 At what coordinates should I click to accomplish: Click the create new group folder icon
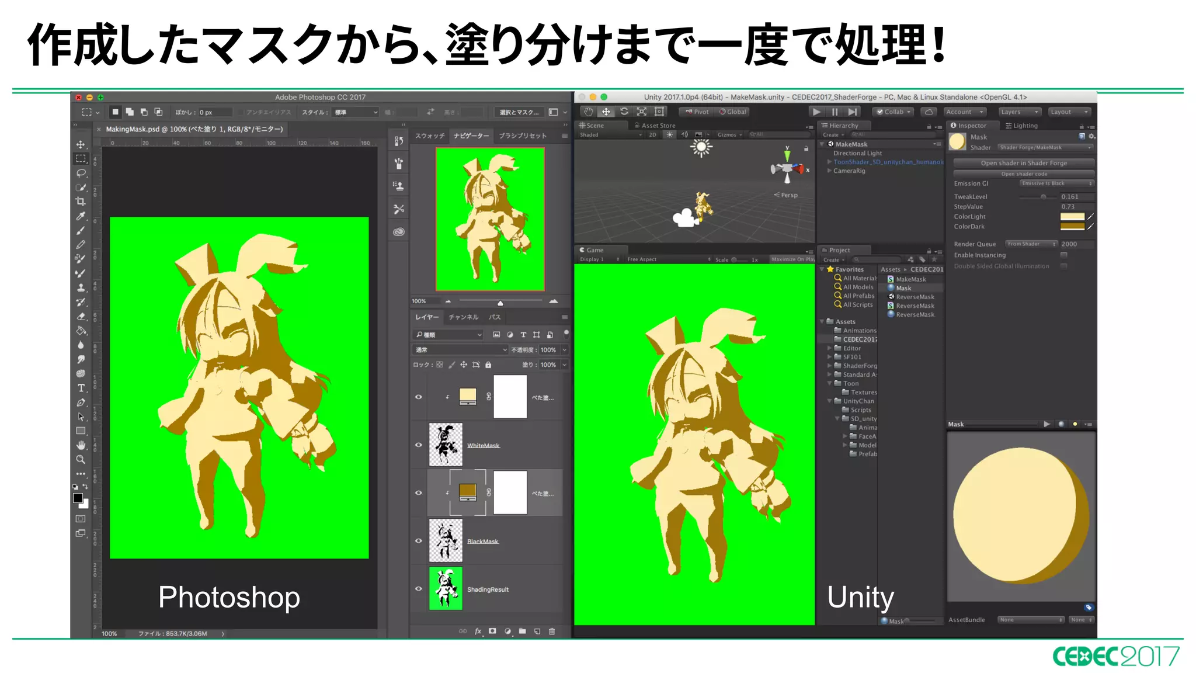[522, 631]
